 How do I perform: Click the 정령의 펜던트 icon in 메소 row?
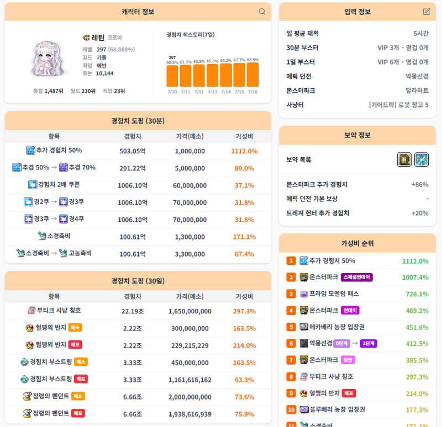click(x=27, y=396)
